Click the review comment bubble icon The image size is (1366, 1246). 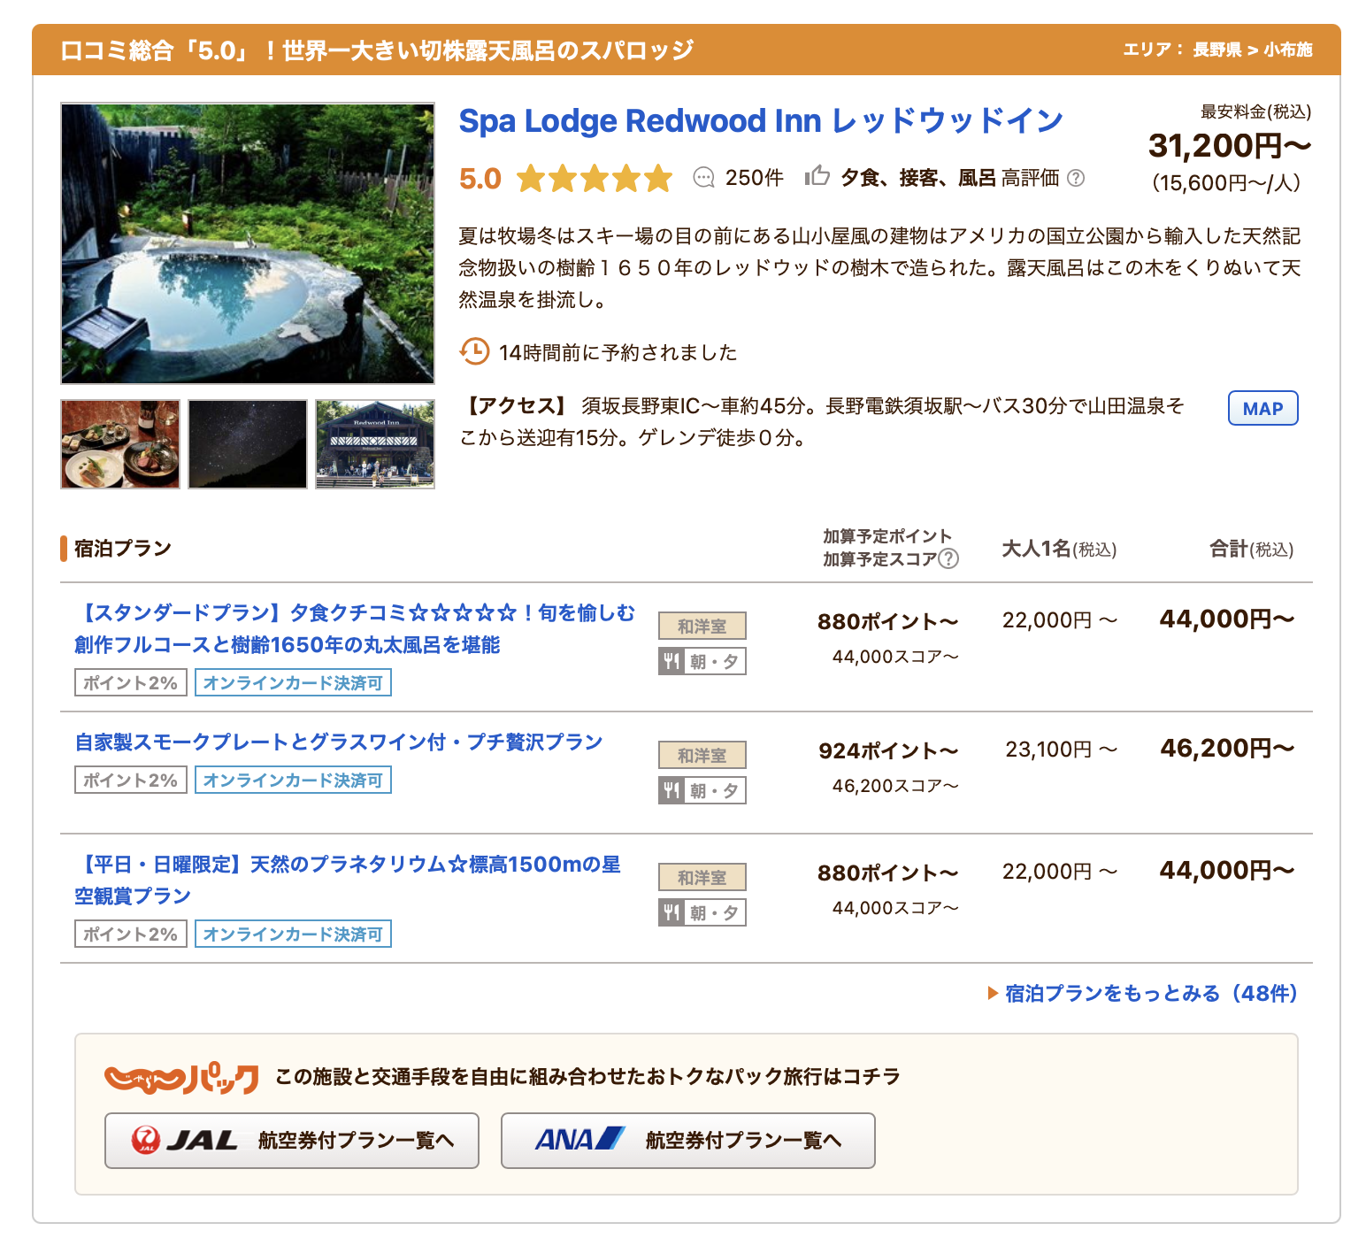pos(703,178)
